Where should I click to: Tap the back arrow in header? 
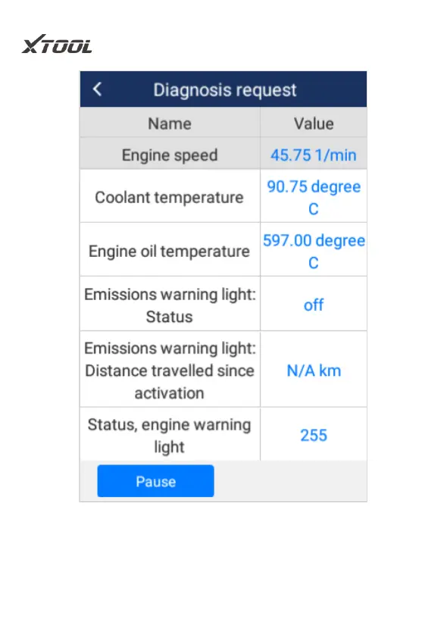(x=97, y=89)
